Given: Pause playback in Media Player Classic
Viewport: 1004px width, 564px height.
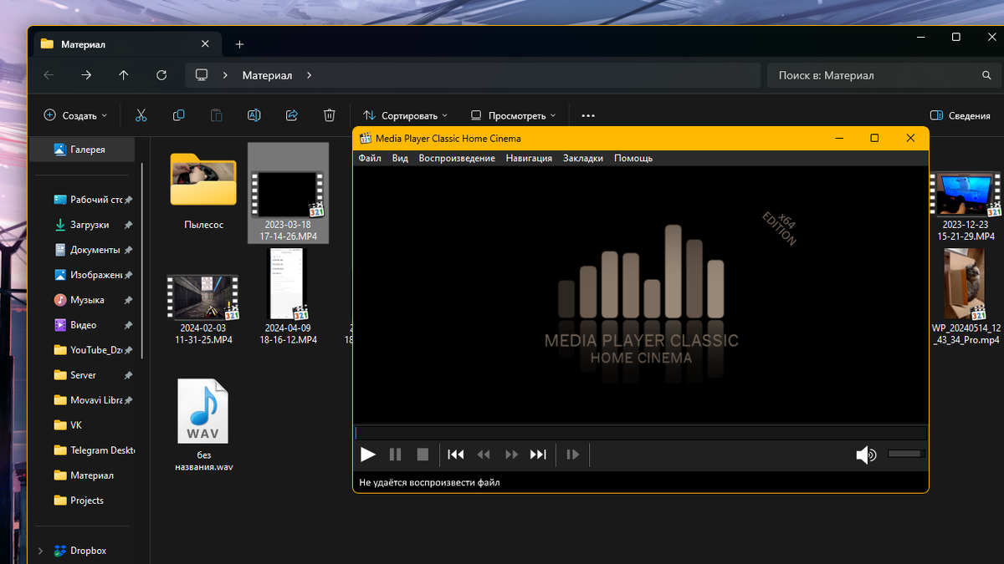Looking at the screenshot, I should (x=396, y=455).
